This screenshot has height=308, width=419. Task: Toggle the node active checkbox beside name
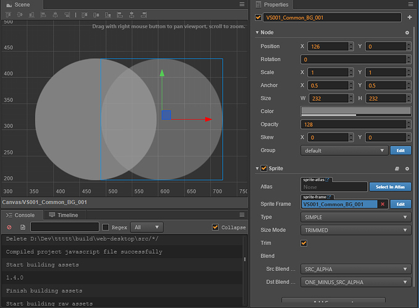[x=258, y=18]
